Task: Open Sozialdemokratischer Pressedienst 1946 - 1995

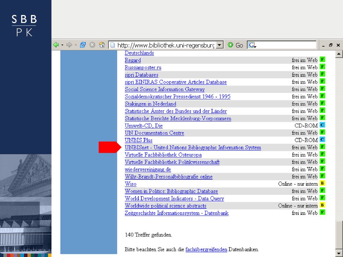Action: (x=178, y=96)
